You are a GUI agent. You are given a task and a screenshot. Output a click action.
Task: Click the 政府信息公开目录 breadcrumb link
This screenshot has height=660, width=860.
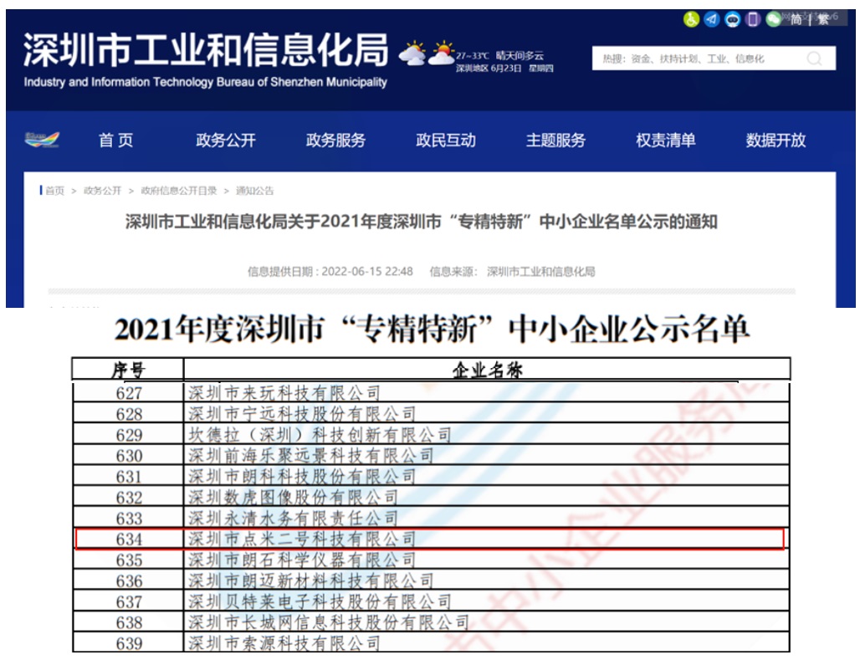[179, 191]
